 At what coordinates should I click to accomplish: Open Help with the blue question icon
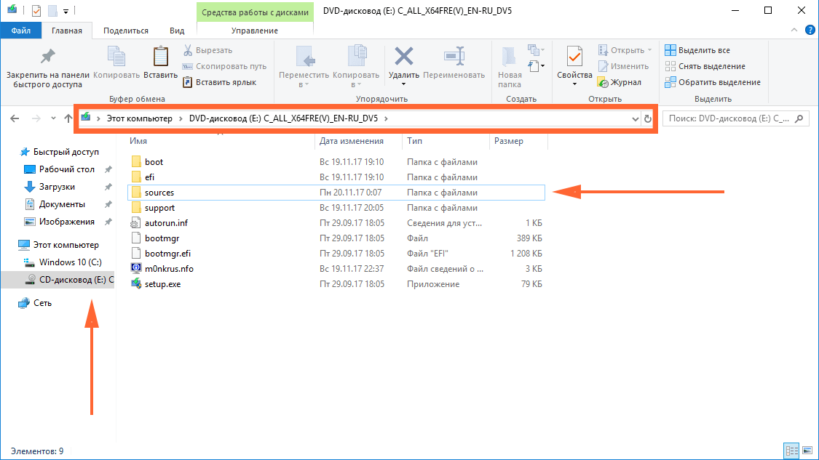click(x=810, y=31)
